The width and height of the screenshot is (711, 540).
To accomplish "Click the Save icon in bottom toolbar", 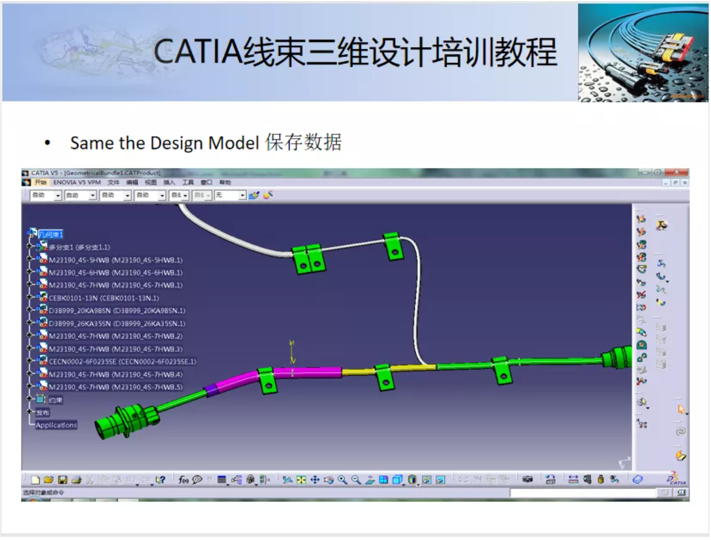I will click(62, 480).
